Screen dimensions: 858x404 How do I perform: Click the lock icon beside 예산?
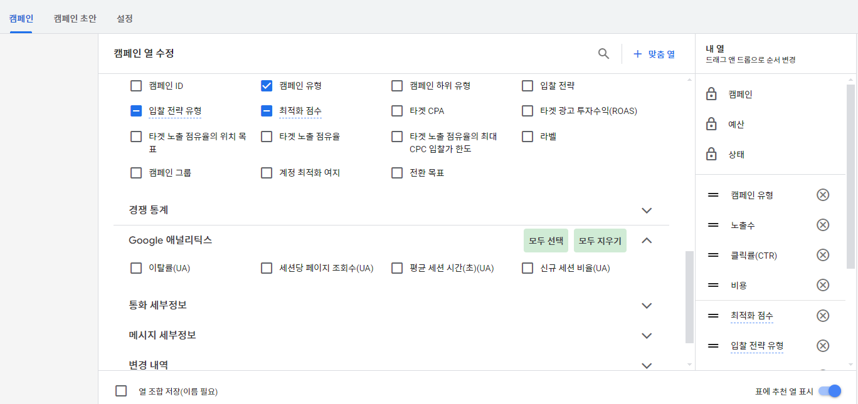711,125
